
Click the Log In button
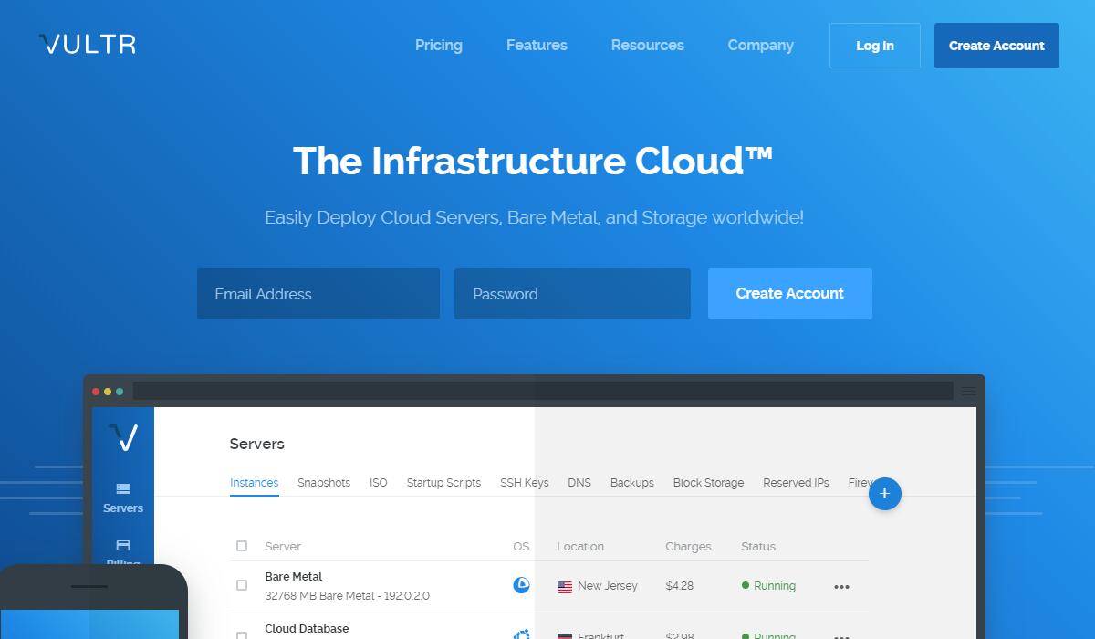[875, 46]
